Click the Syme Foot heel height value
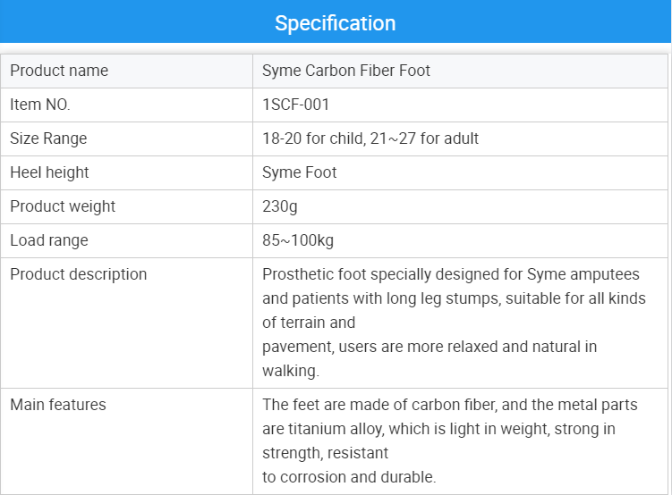 [x=299, y=172]
